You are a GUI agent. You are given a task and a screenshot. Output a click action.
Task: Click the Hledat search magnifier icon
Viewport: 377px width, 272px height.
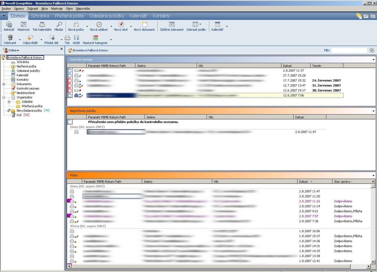tap(59, 24)
